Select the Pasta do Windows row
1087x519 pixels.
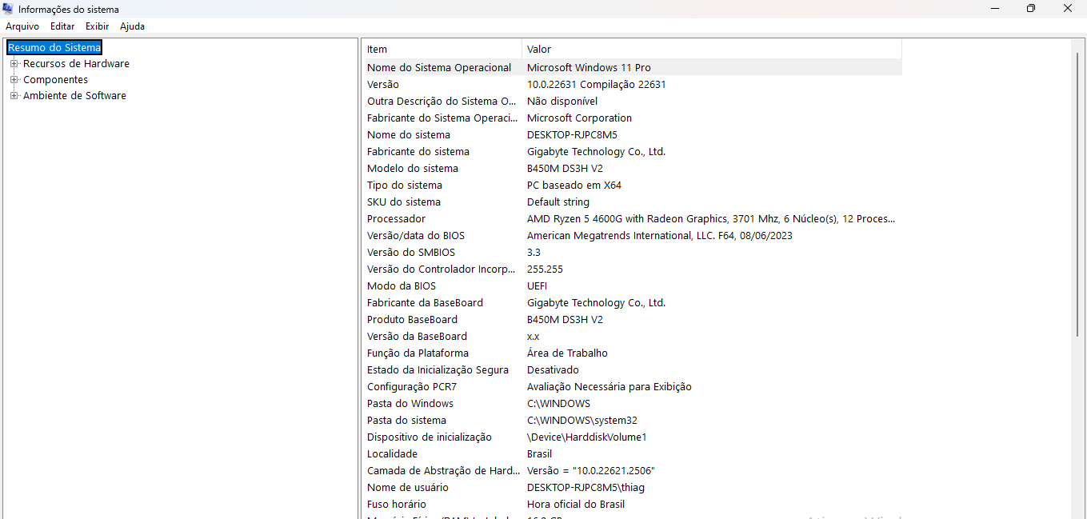tap(632, 404)
